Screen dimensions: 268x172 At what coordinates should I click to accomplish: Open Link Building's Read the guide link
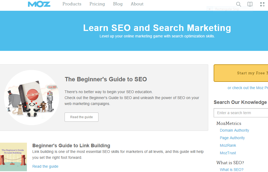pos(45,167)
